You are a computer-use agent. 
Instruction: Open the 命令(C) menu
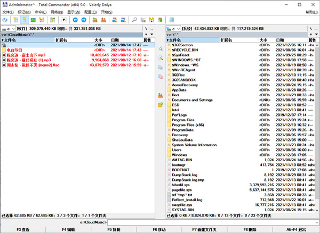tap(41, 12)
